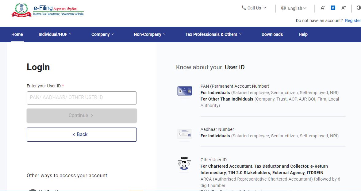This screenshot has height=191, width=361.
Task: Click the Call Us phone icon
Action: click(x=244, y=8)
